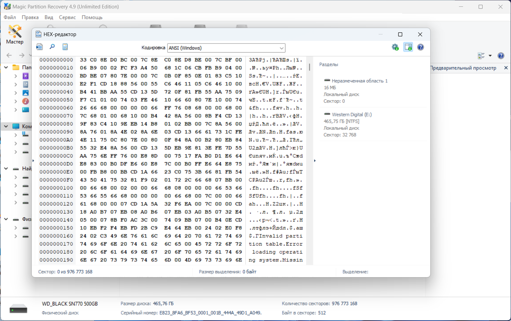Select the yellow folder icon in tree

tap(16, 67)
